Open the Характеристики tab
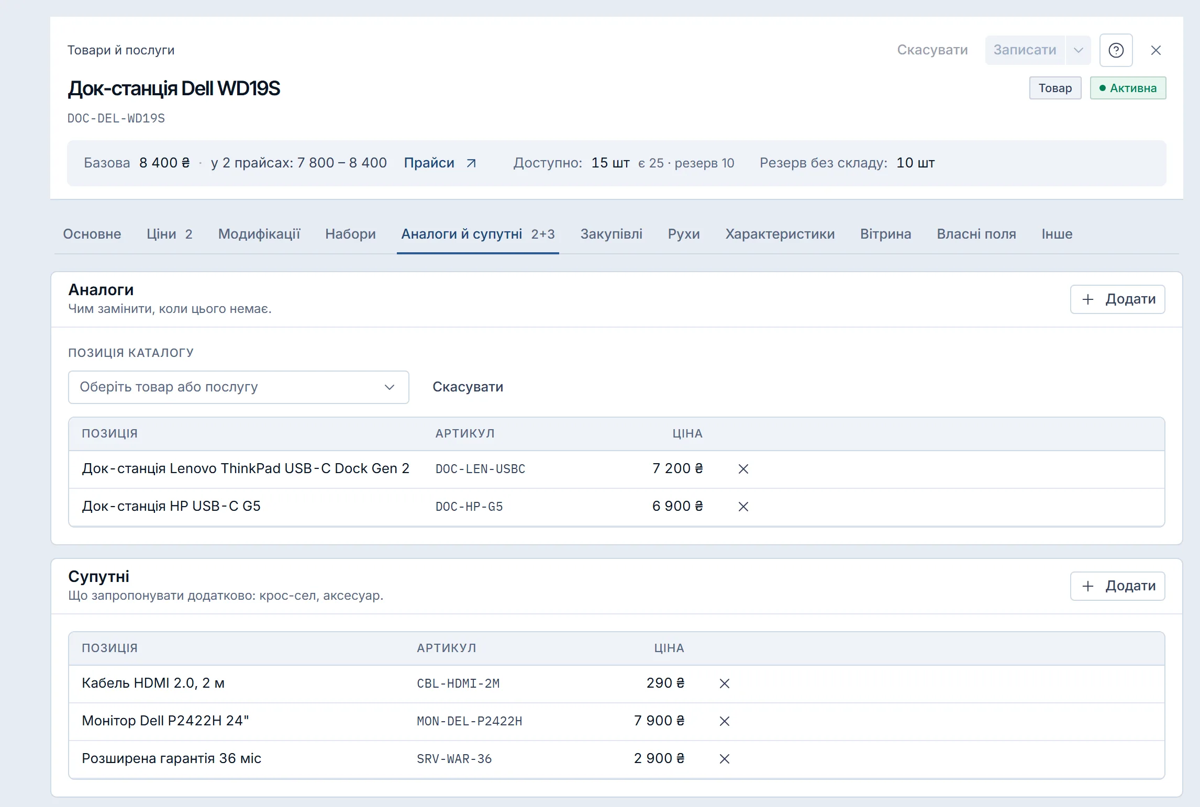 (780, 234)
